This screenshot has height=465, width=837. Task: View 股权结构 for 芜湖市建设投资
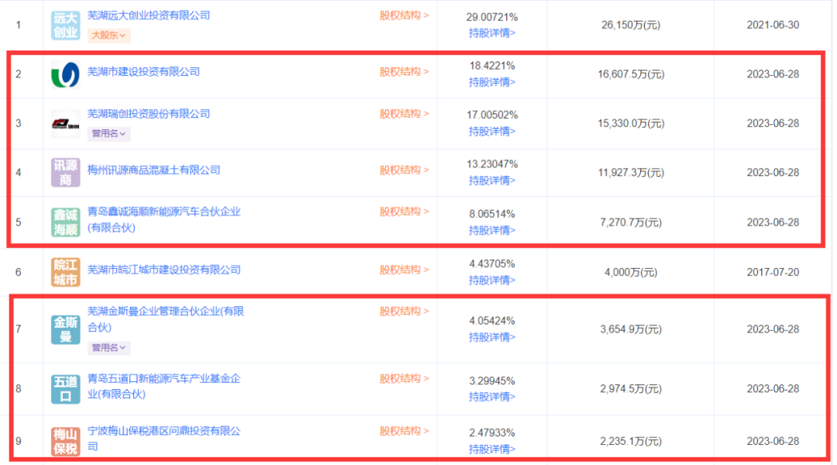[404, 71]
